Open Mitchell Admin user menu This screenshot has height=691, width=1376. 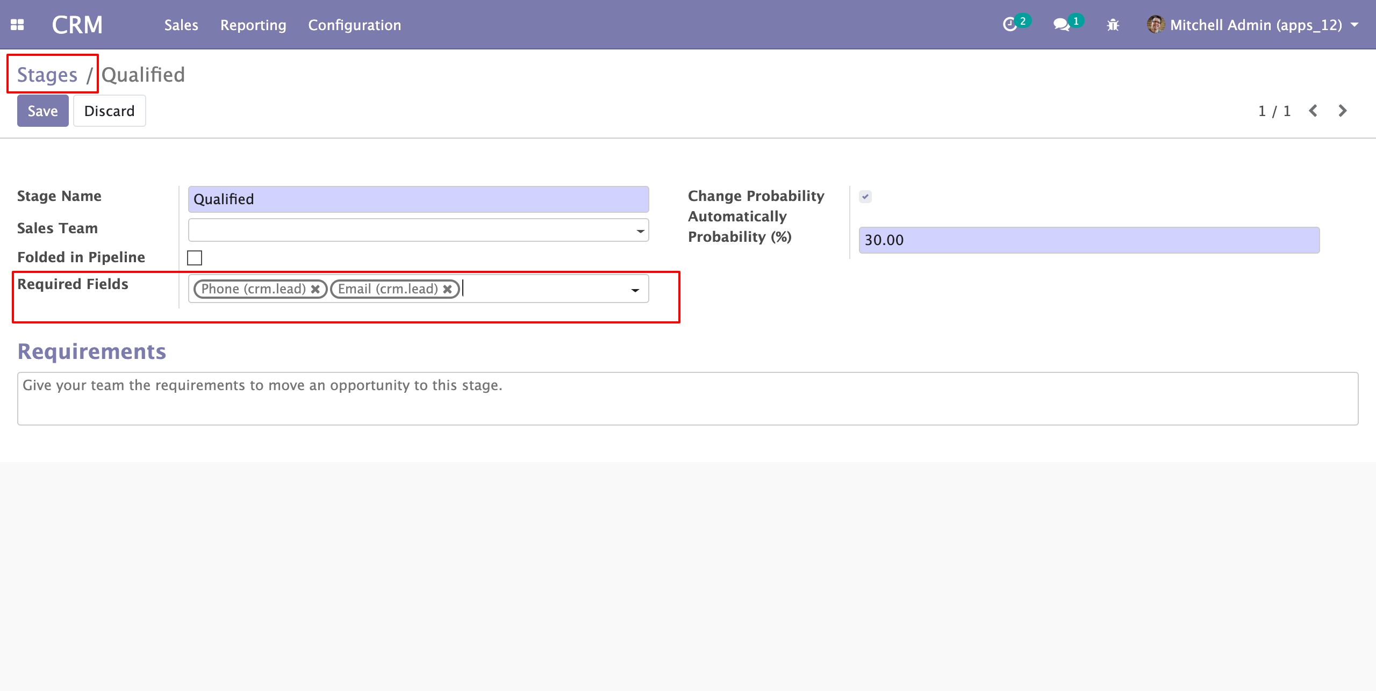pyautogui.click(x=1252, y=25)
